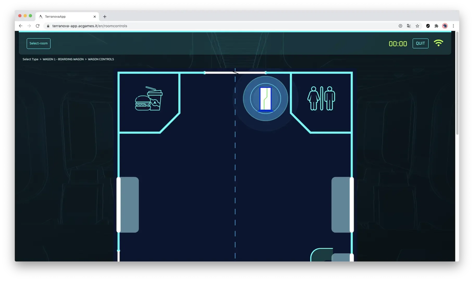Open a new browser tab
474x281 pixels.
coord(105,17)
